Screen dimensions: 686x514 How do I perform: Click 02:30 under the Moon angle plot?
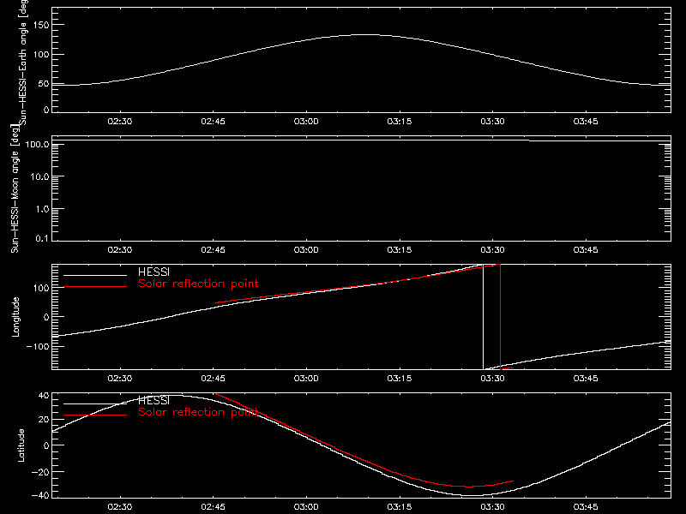click(120, 249)
